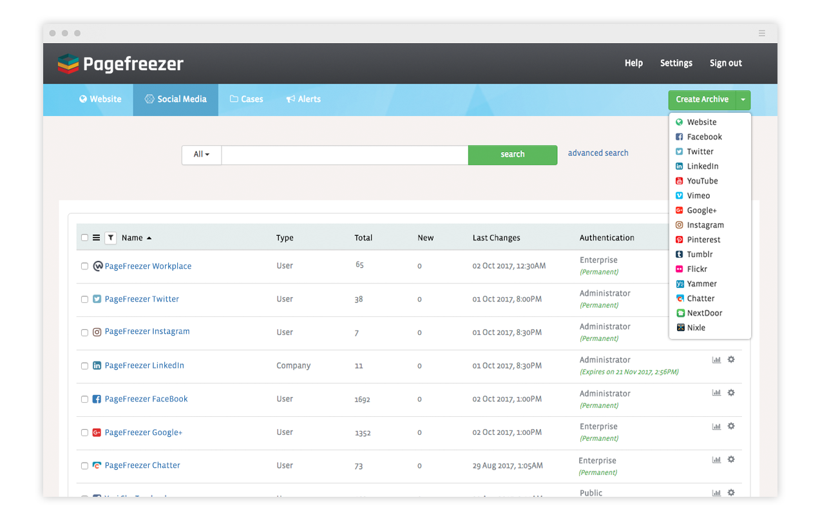The height and width of the screenshot is (520, 820).
Task: Open the advanced search link
Action: (598, 153)
